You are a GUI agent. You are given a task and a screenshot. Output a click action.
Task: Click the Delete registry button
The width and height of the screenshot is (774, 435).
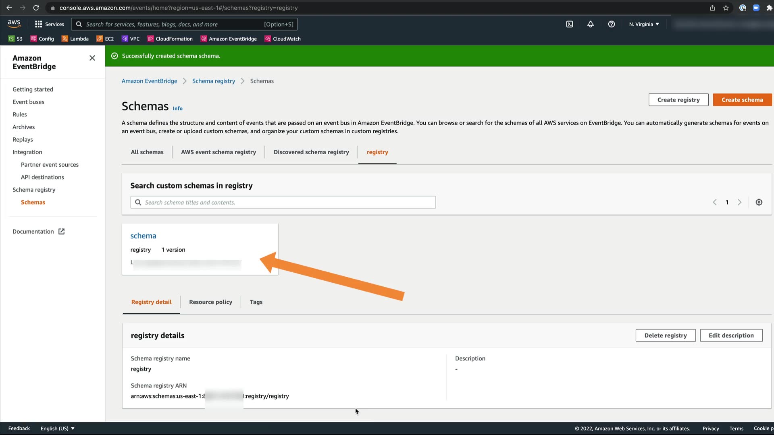666,335
